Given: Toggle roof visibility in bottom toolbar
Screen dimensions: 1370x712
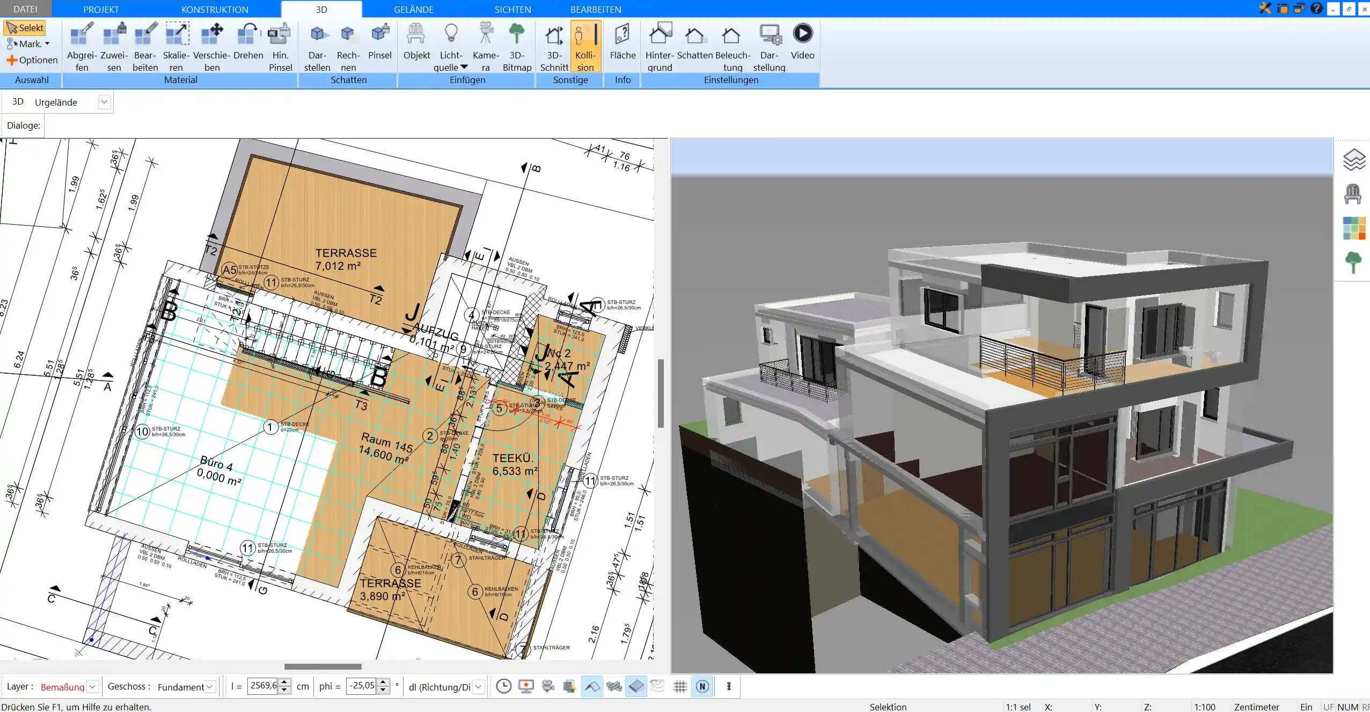Looking at the screenshot, I should click(591, 686).
